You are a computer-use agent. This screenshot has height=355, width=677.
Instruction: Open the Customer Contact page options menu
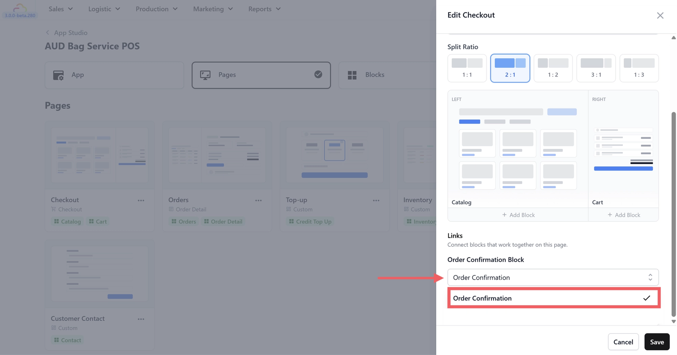coord(141,319)
